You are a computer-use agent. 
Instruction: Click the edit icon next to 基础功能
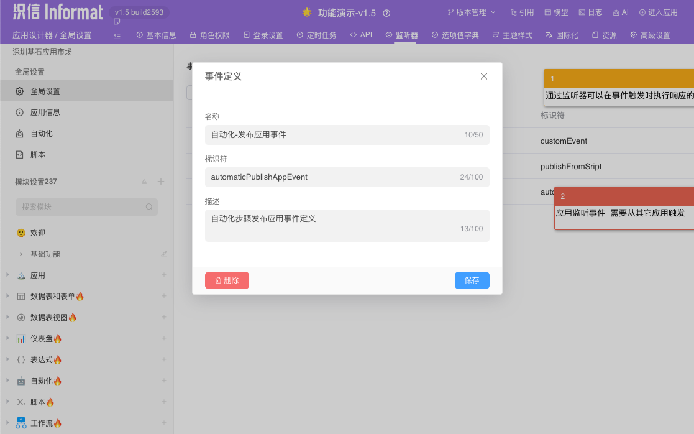point(164,254)
